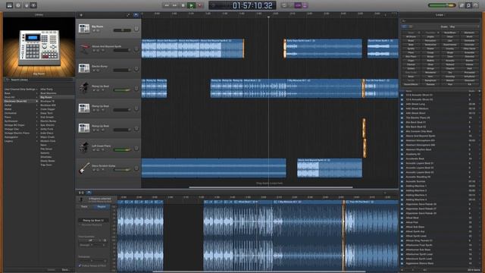485x273 pixels.
Task: Stop playback with the Stop button
Action: coord(183,5)
